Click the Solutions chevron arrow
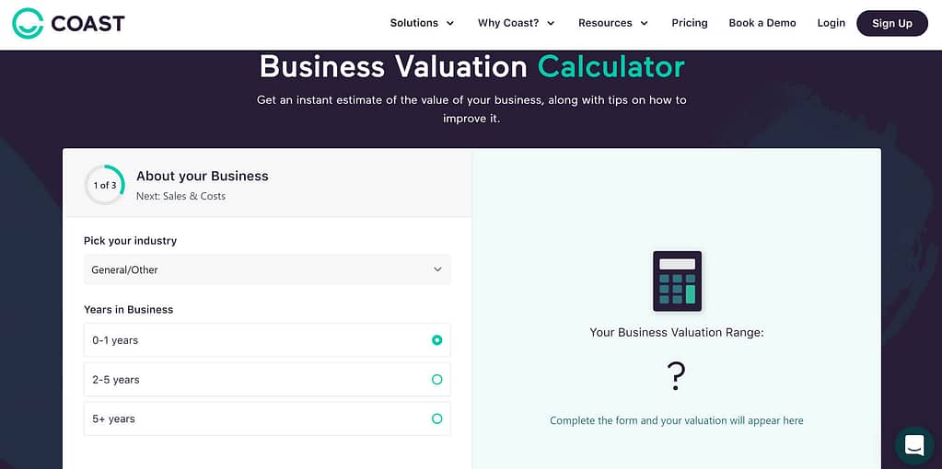The image size is (942, 469). tap(450, 24)
